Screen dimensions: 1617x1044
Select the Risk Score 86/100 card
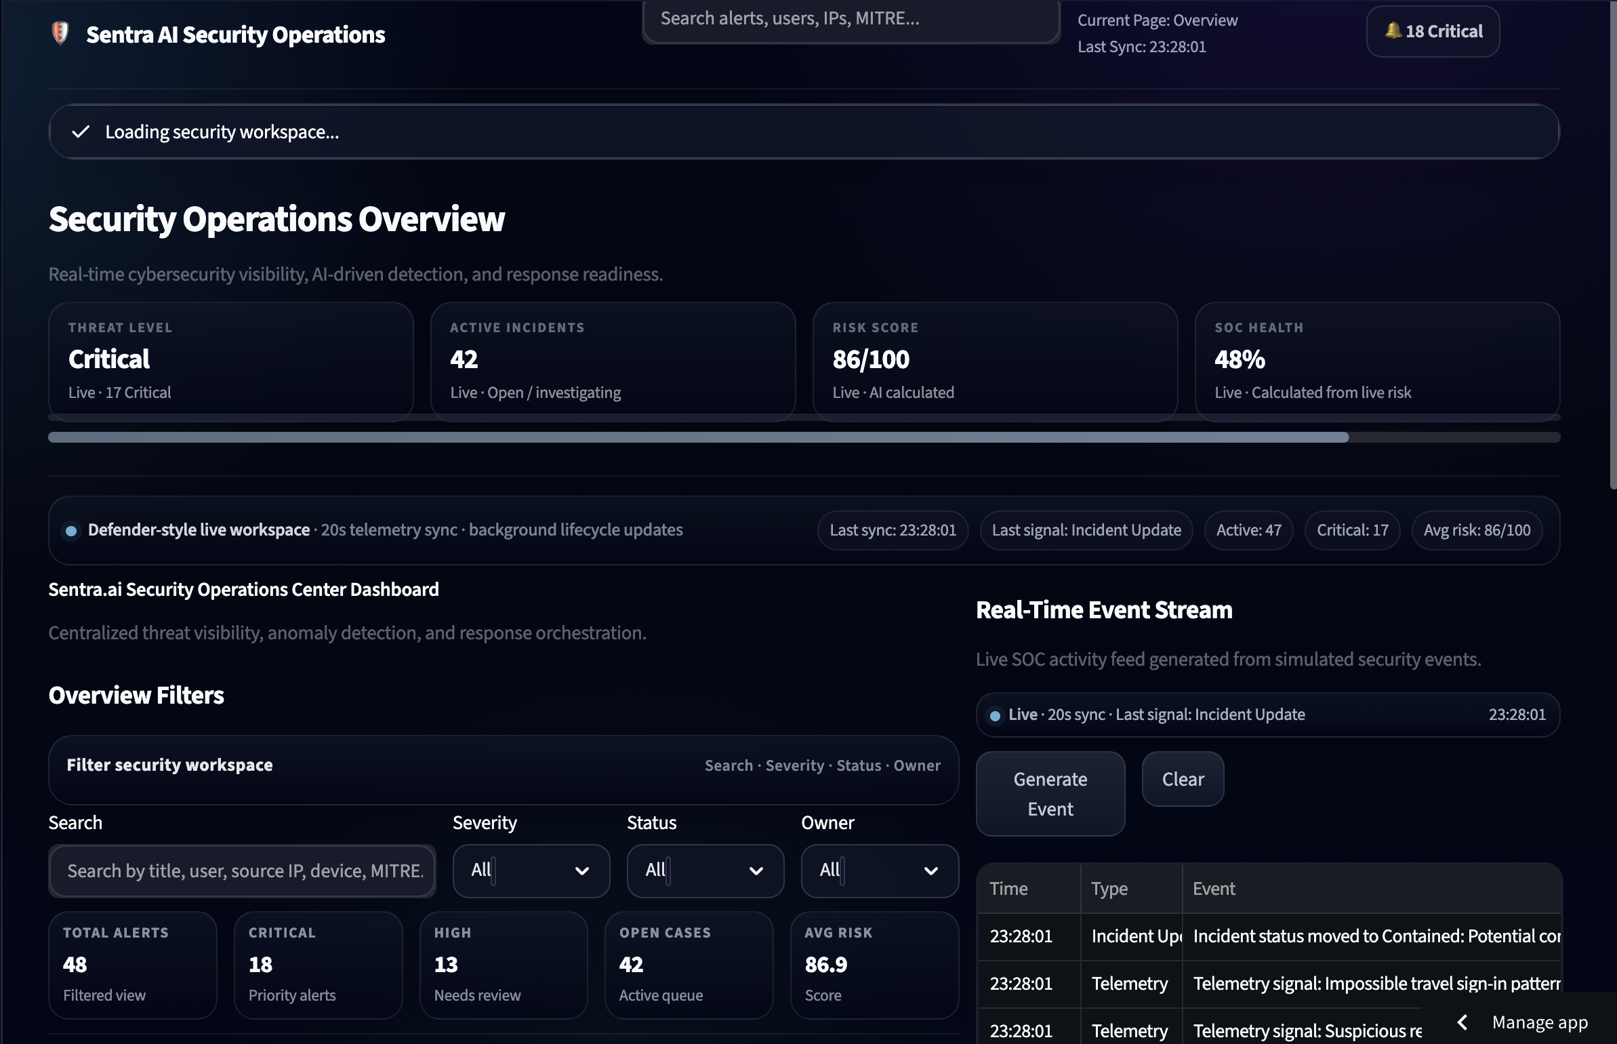click(x=995, y=361)
